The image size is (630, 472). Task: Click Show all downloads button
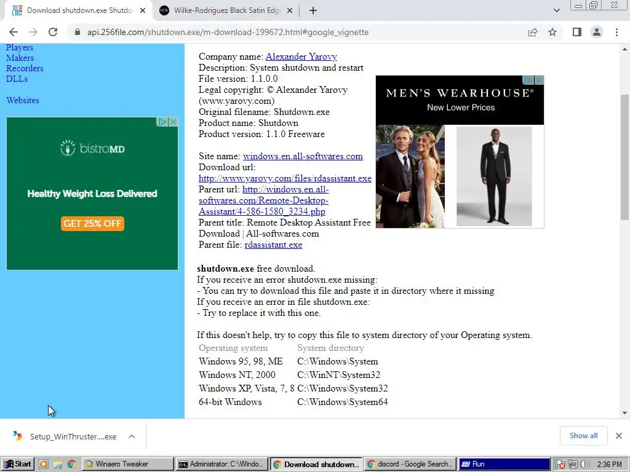[583, 436]
